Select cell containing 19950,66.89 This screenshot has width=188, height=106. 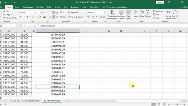click(58, 94)
